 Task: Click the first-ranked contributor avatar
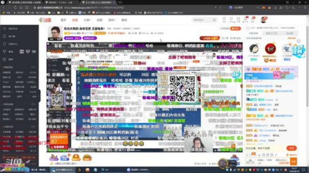254,48
